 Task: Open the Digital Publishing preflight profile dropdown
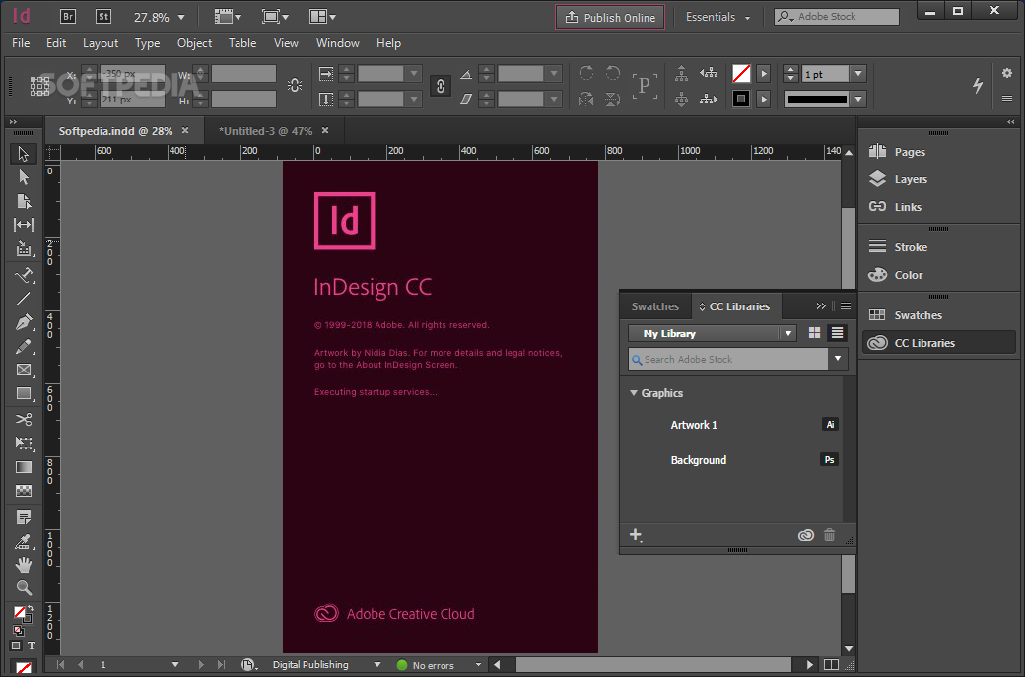[x=377, y=664]
